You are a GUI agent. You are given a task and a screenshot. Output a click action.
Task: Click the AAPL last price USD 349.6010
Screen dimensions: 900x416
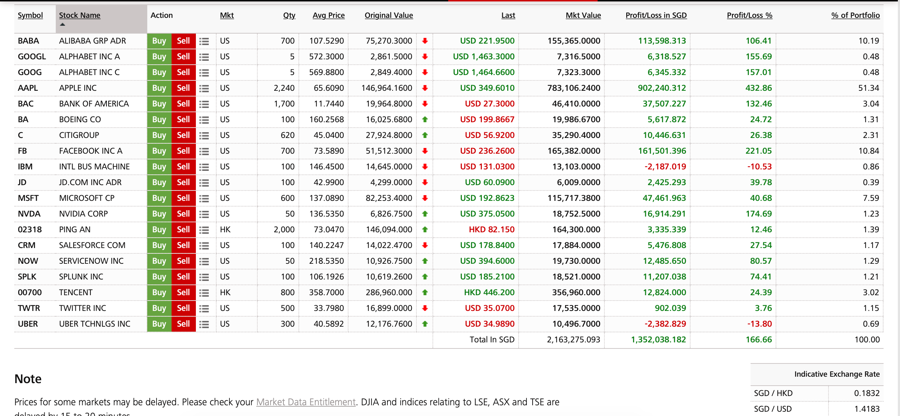click(x=487, y=88)
